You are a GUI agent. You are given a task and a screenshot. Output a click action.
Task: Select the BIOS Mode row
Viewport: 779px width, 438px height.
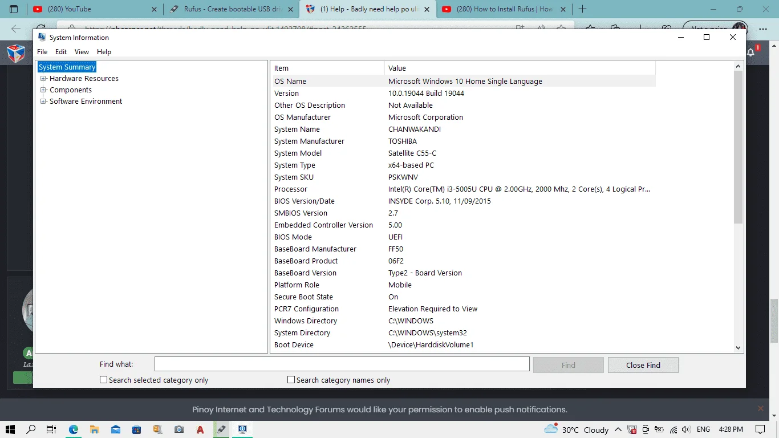464,237
